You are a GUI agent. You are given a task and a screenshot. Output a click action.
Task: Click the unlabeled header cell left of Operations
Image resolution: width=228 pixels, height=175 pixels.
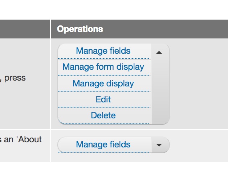point(25,29)
